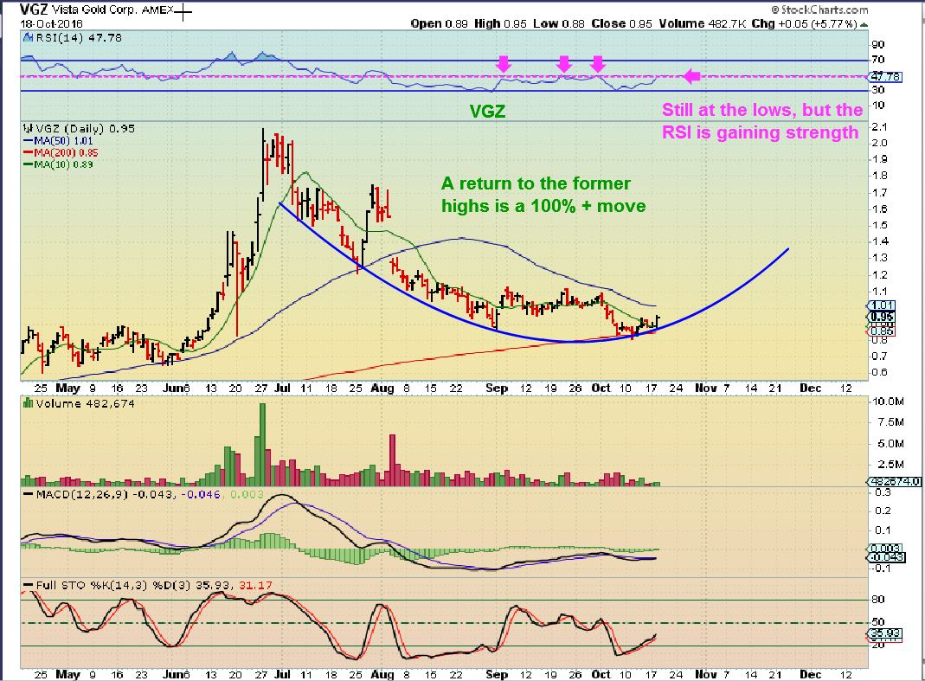Click the black Full STO legend line marker
925x681 pixels.
pos(29,585)
